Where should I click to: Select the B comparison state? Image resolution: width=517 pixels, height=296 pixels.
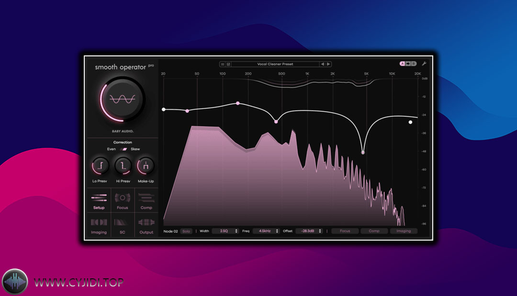pos(414,63)
